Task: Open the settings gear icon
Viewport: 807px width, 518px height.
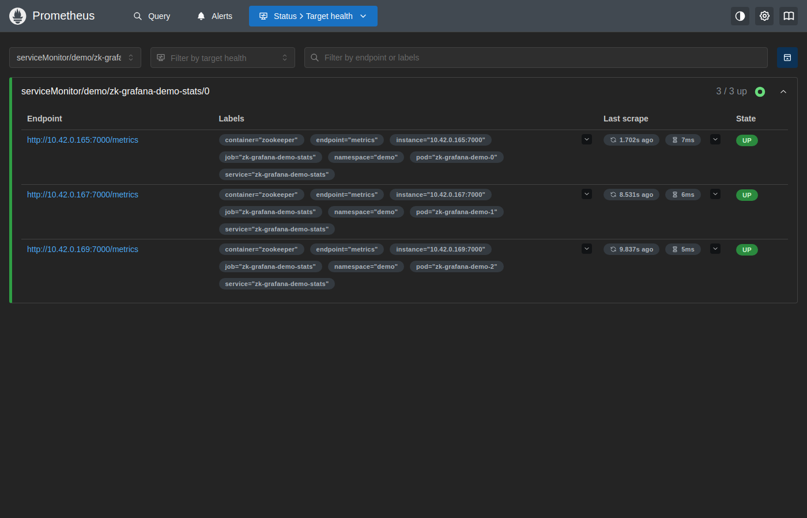Action: pos(764,16)
